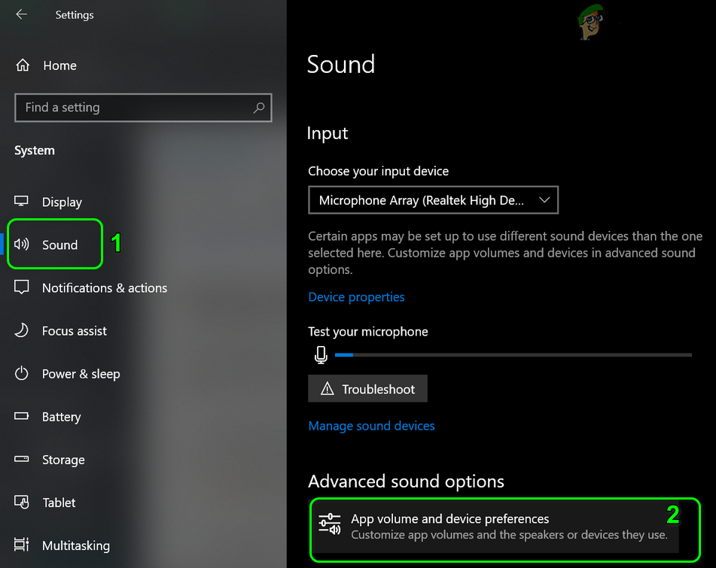Select the Focus assist moon icon
This screenshot has width=716, height=568.
pyautogui.click(x=22, y=330)
